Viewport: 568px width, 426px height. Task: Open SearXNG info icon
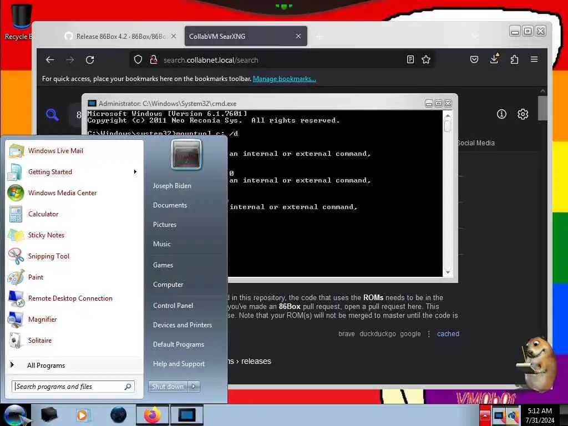[x=501, y=114]
